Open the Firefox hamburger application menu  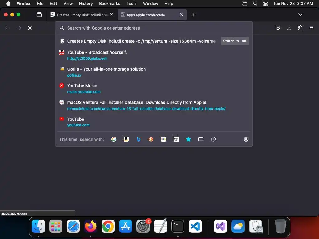(x=312, y=28)
